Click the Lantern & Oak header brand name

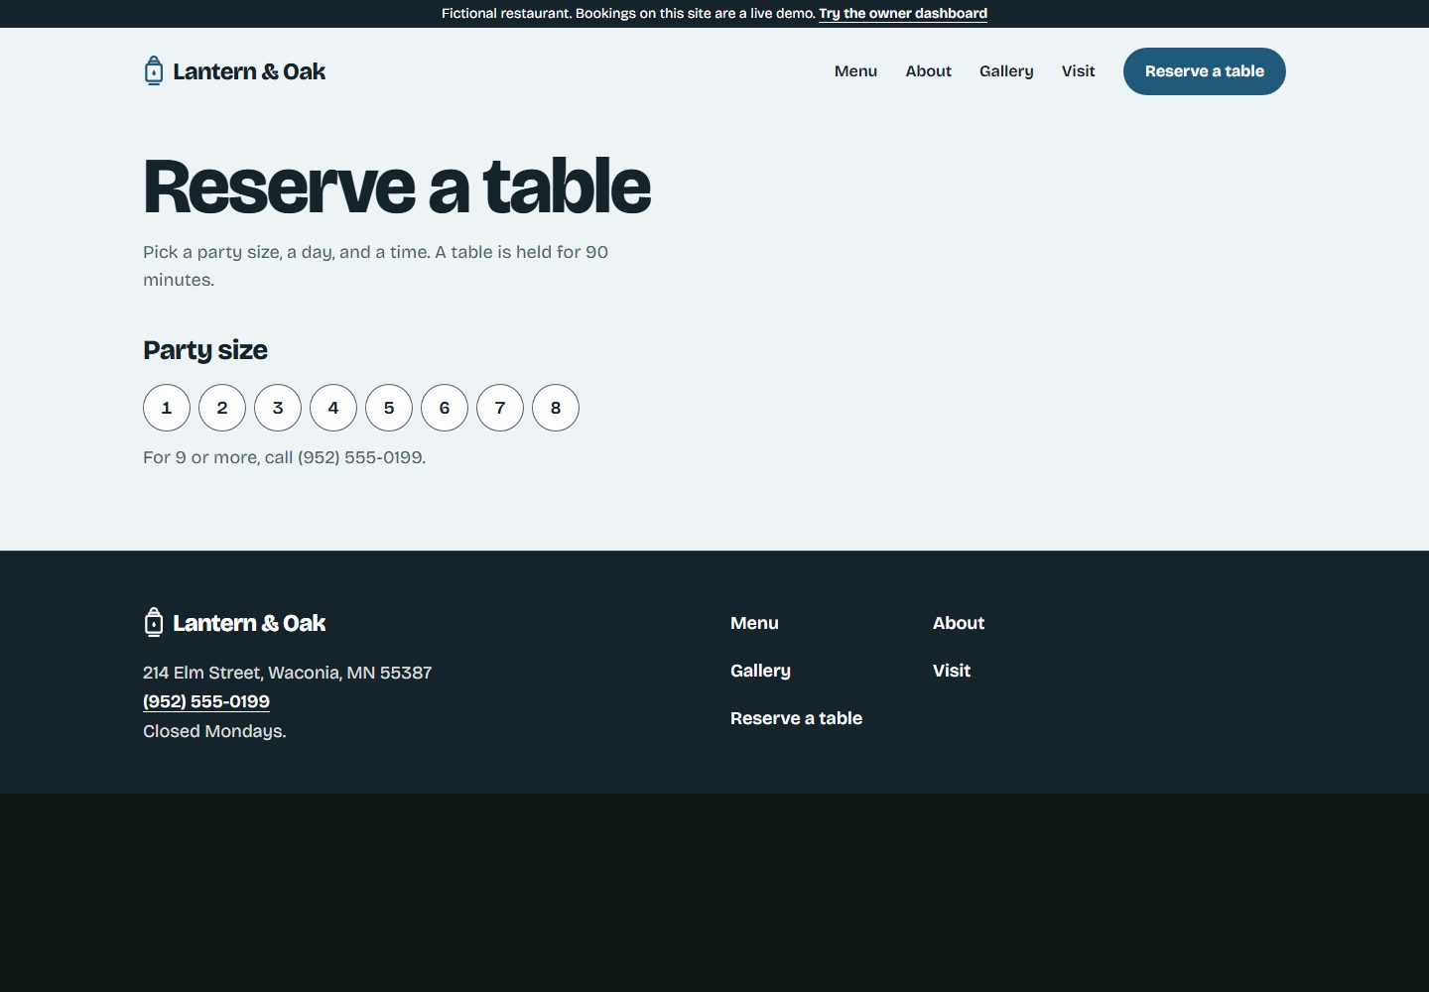point(249,71)
